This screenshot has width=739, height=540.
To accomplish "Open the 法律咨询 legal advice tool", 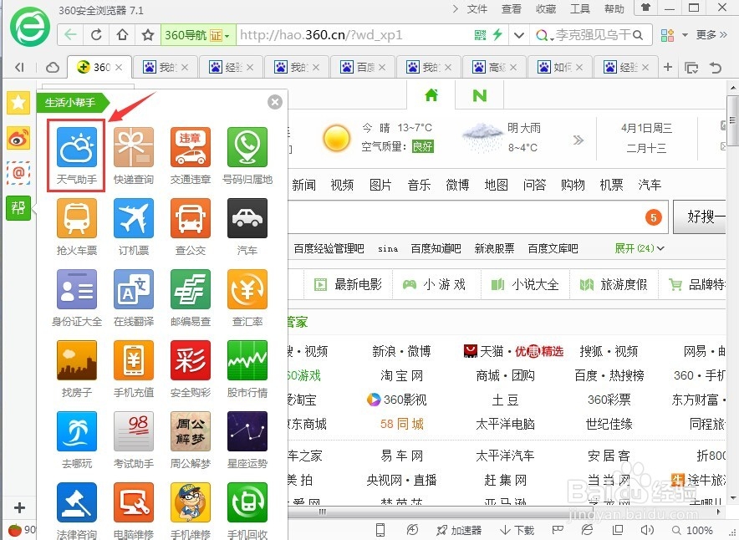I will [77, 511].
